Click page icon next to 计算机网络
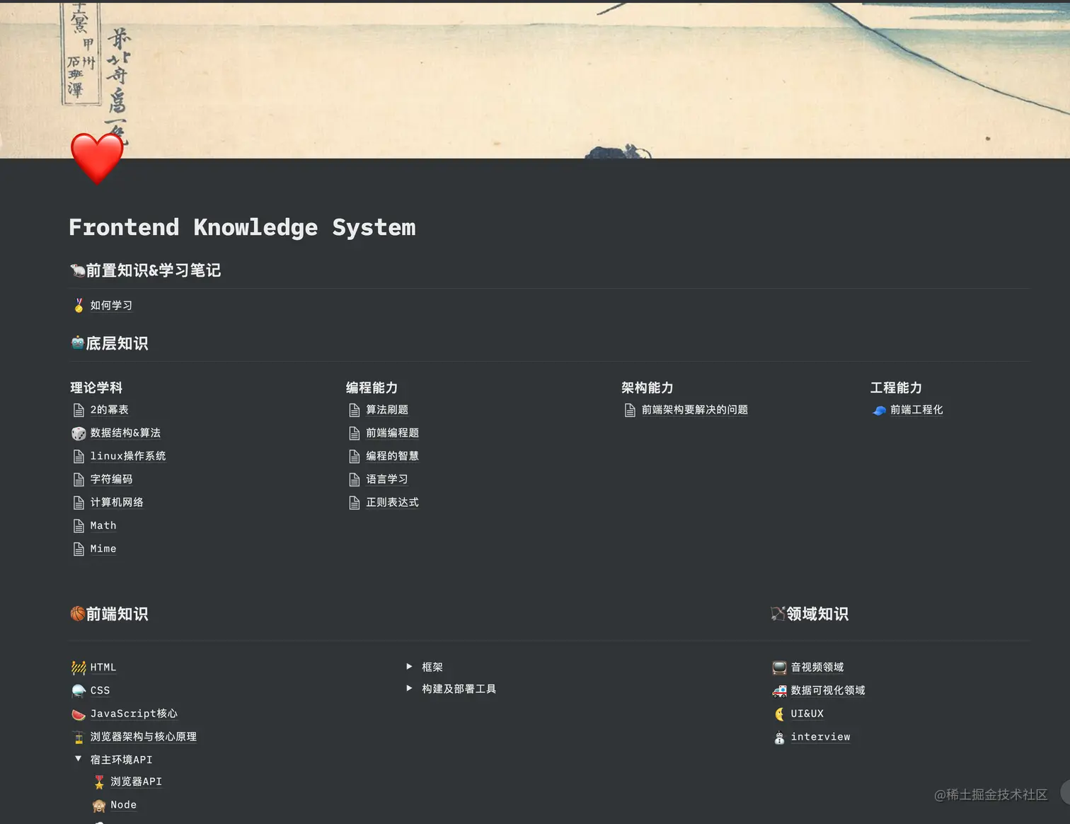The height and width of the screenshot is (824, 1070). (79, 503)
